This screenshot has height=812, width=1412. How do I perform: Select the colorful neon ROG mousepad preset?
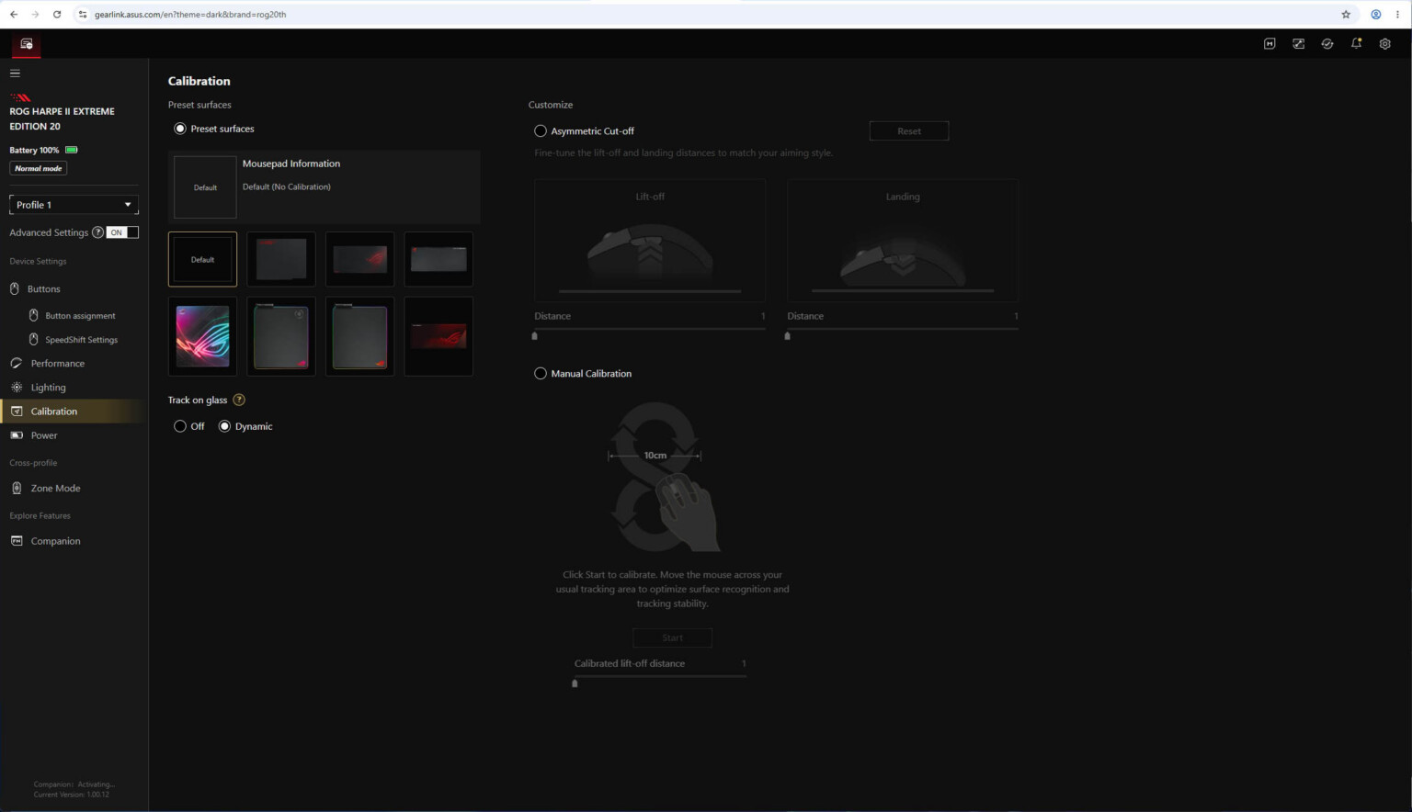(202, 336)
